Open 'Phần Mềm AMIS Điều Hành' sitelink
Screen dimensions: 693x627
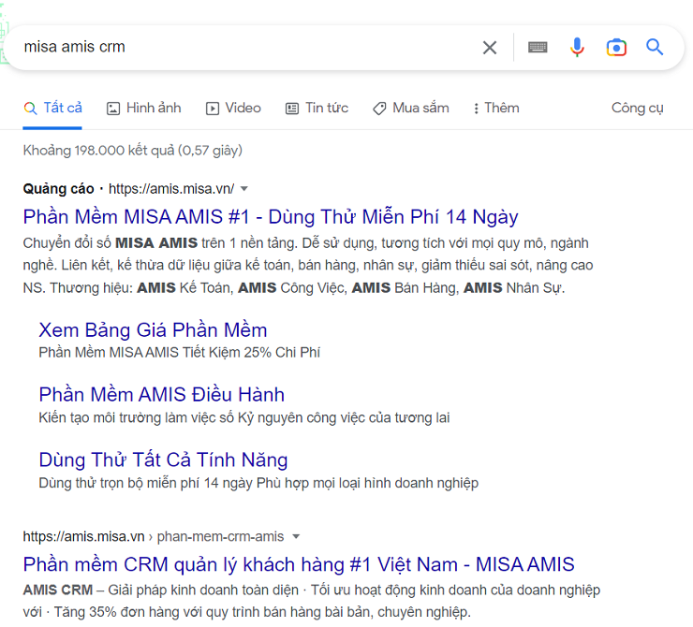coord(162,395)
